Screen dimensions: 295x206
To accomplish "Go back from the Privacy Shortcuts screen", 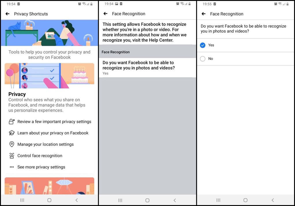I will pyautogui.click(x=7, y=14).
